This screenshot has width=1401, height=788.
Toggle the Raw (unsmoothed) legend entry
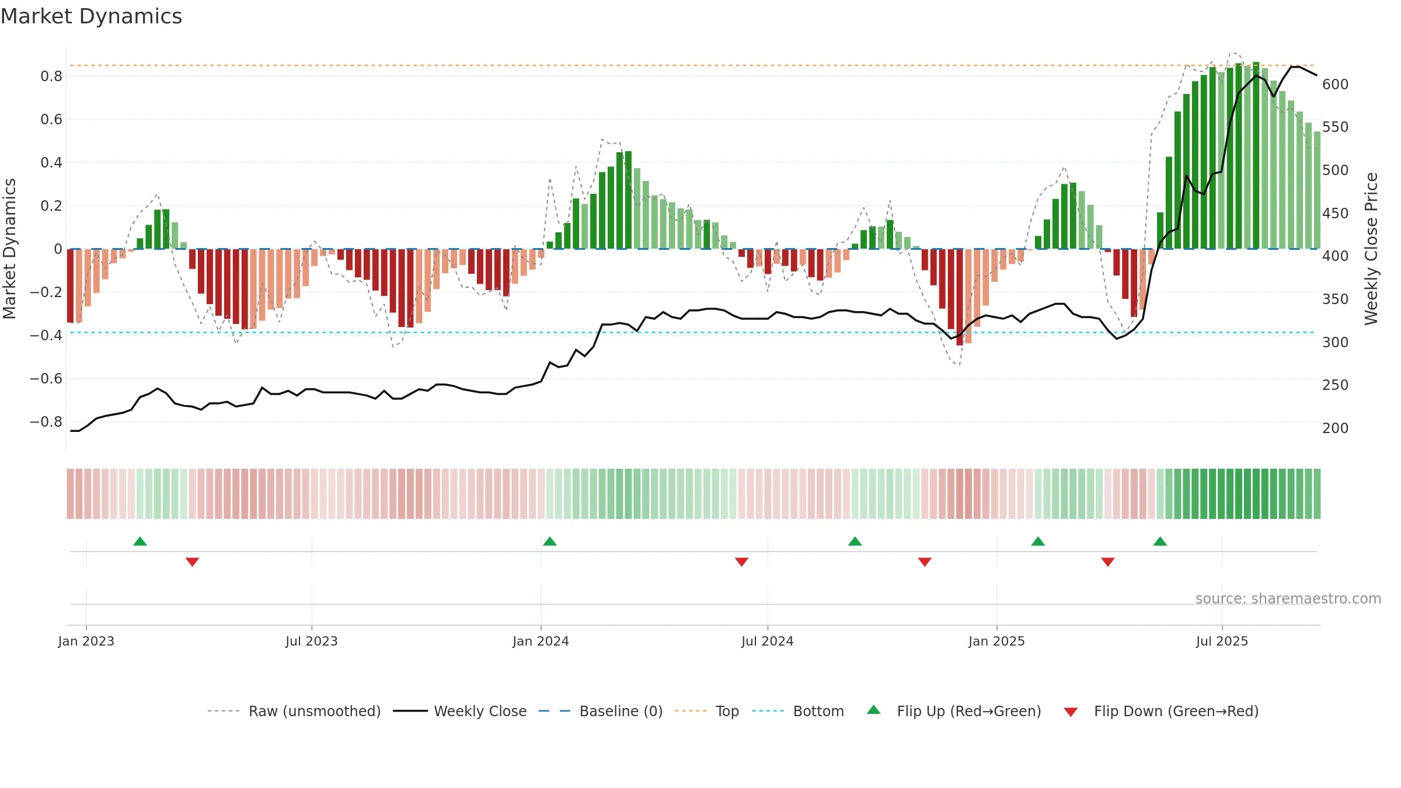pyautogui.click(x=294, y=711)
